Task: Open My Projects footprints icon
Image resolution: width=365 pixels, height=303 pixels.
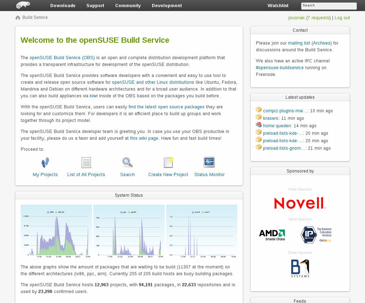Action: coord(45,163)
